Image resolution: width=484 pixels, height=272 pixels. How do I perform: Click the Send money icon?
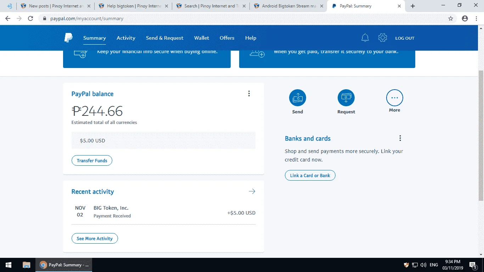click(x=298, y=98)
